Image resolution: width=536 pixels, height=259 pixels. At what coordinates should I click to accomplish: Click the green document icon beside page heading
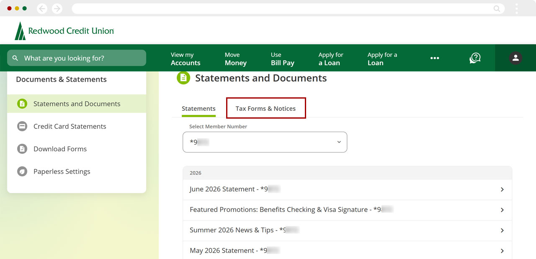pyautogui.click(x=183, y=78)
